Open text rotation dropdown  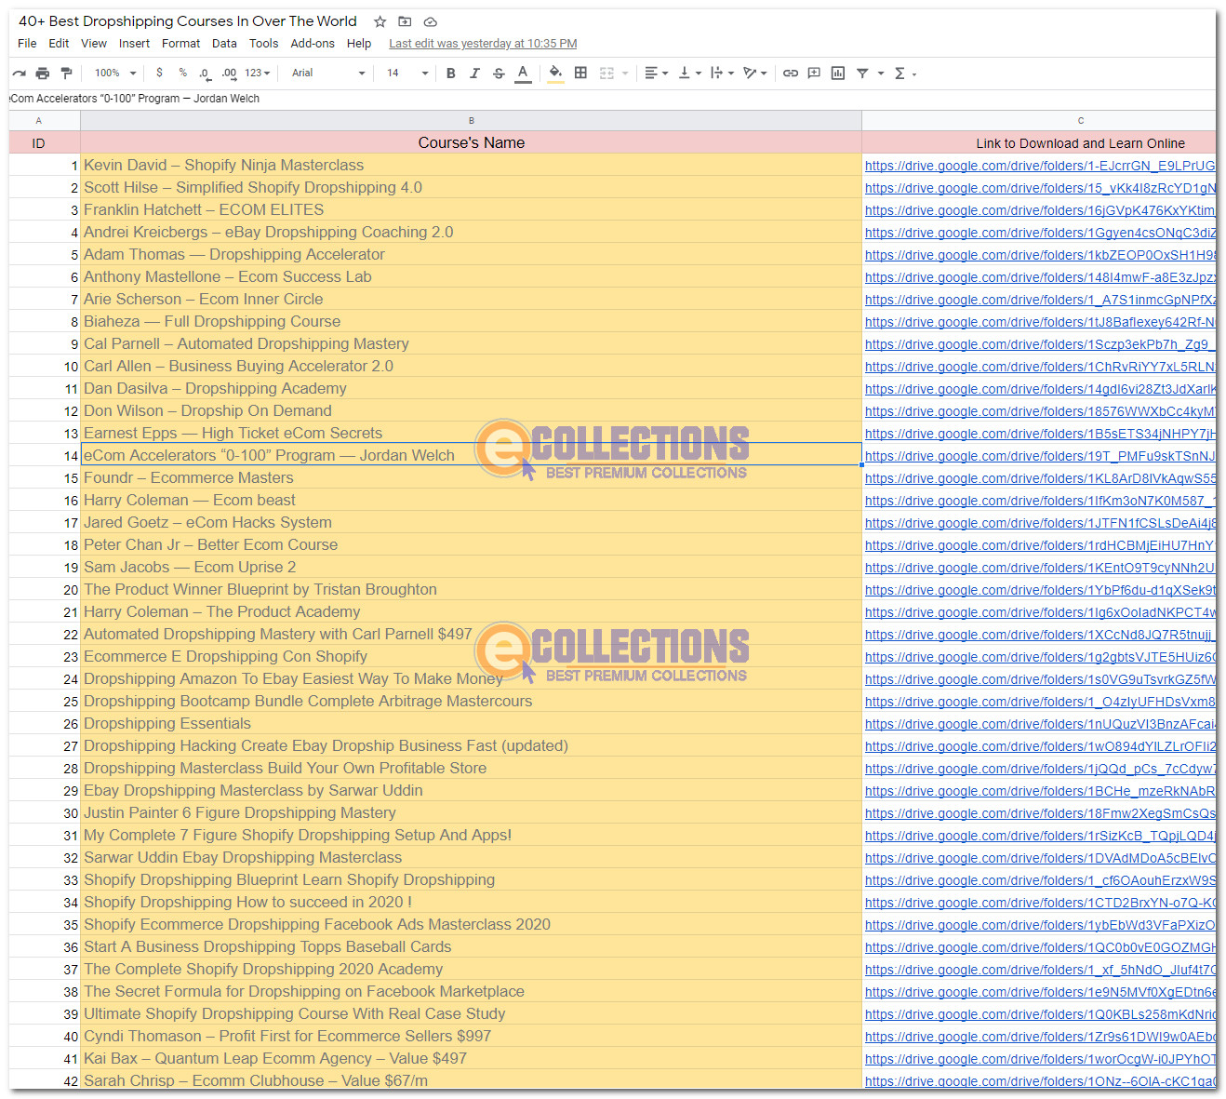coord(754,73)
